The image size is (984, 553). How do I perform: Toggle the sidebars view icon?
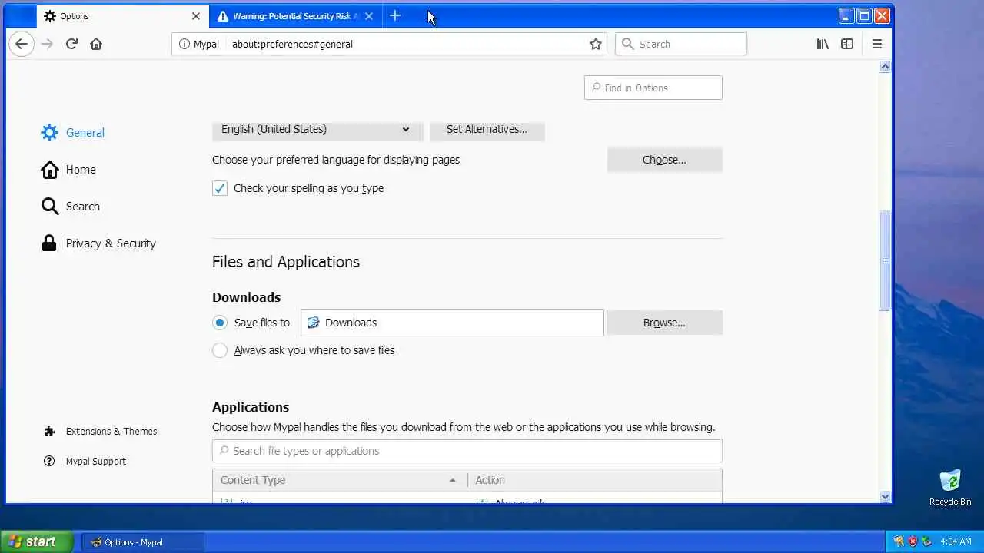click(x=847, y=44)
